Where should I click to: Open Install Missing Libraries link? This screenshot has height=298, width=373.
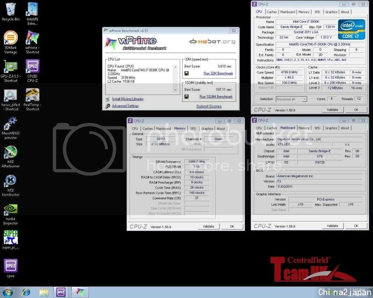[x=128, y=99]
